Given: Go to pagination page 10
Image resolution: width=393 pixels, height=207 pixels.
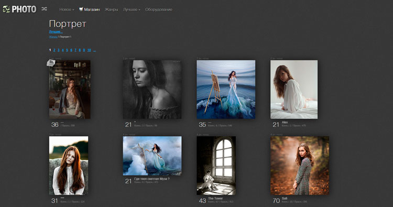Looking at the screenshot, I should (x=89, y=50).
